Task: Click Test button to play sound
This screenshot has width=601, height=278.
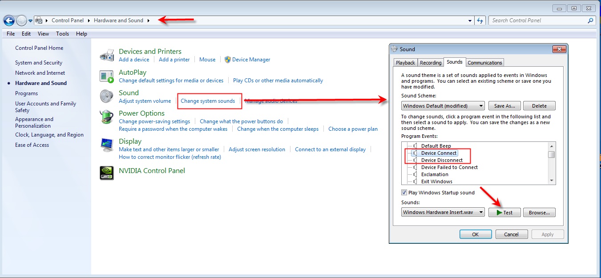Action: (504, 213)
